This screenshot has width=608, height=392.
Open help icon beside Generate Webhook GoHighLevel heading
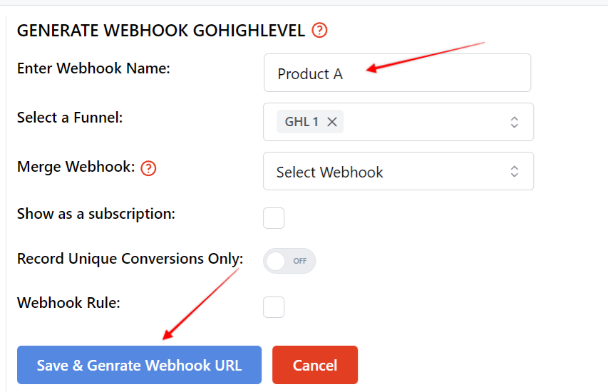[x=319, y=30]
